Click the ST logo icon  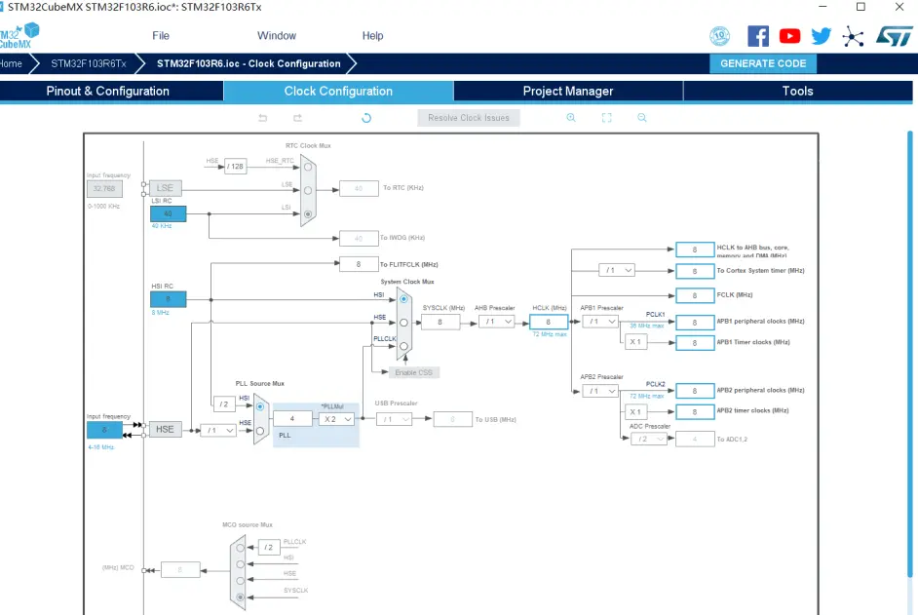[894, 36]
